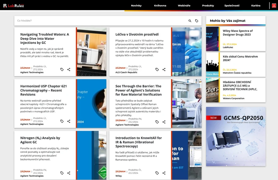This screenshot has height=180, width=278.
Task: Open the Novinky menu
Action: tap(136, 6)
